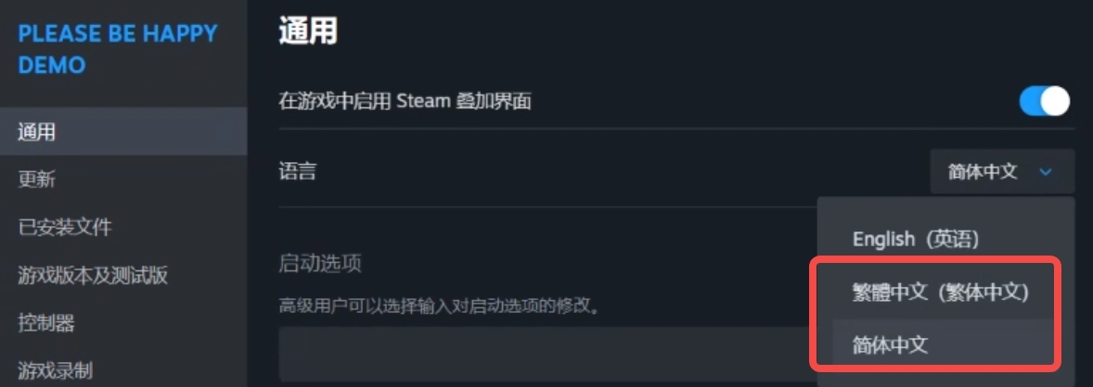
Task: Click the PLEASE BE HAPPY DEMO title
Action: (x=118, y=49)
